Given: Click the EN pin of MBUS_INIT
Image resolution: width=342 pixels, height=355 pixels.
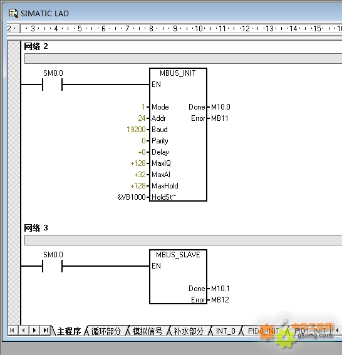Looking at the screenshot, I should pos(156,85).
